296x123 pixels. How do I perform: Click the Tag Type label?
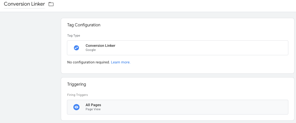coord(74,36)
